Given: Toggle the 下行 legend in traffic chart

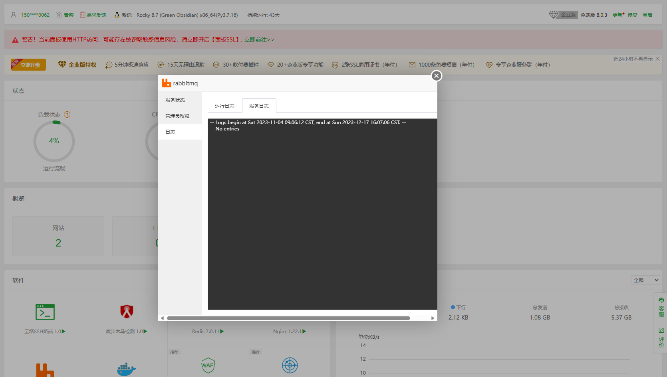Looking at the screenshot, I should 458,307.
